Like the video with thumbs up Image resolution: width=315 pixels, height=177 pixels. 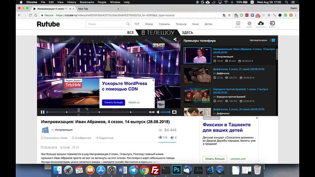click(160, 137)
